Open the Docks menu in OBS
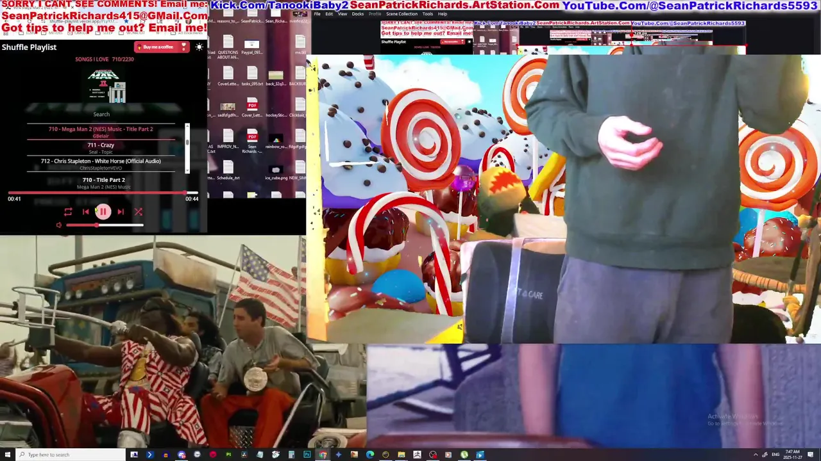The image size is (821, 461). [358, 13]
